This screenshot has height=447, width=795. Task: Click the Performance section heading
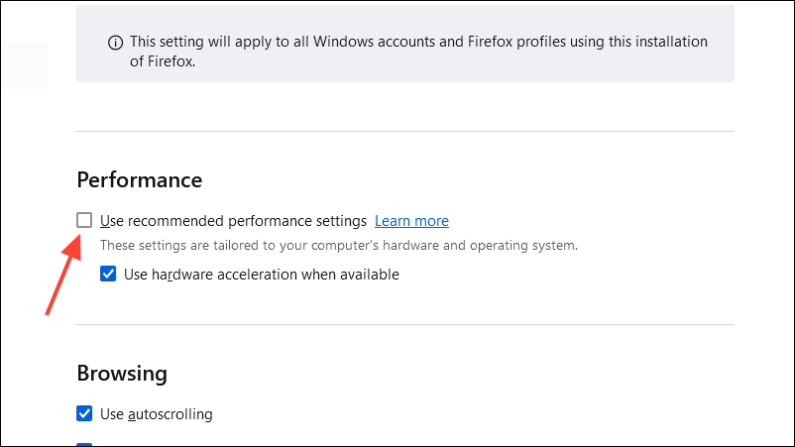pos(139,179)
